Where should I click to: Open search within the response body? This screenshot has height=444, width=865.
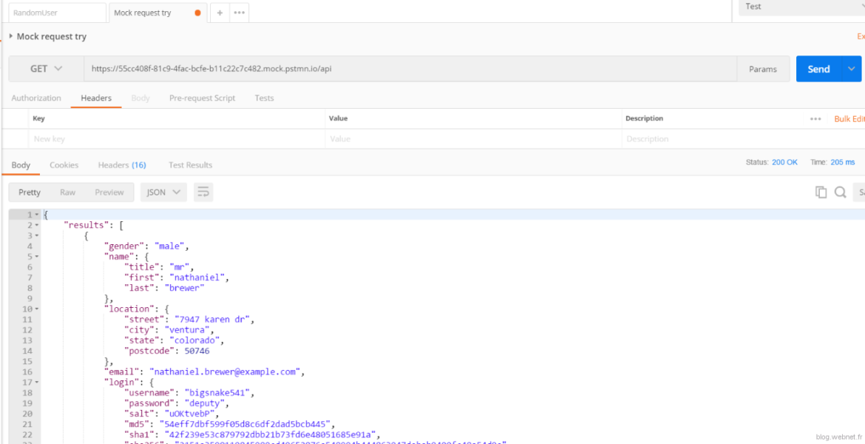[840, 192]
